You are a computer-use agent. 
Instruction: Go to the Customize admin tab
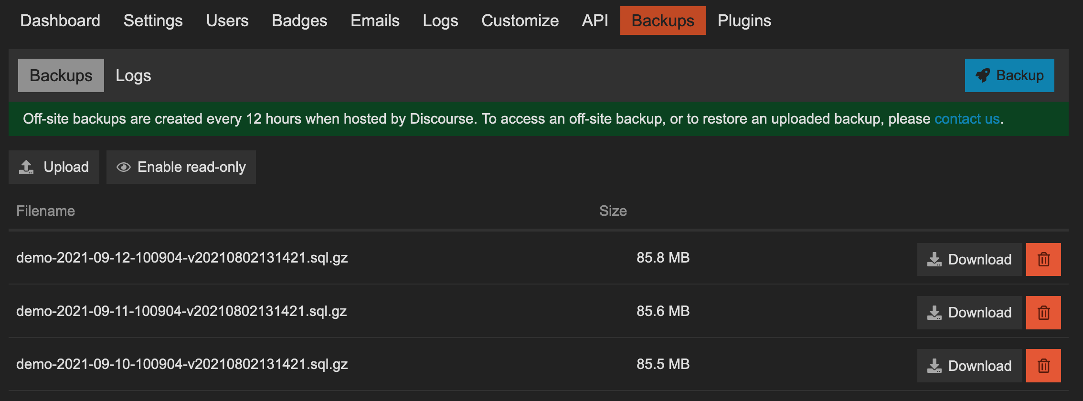[x=520, y=21]
